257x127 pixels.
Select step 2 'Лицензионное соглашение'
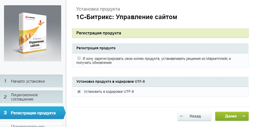point(31,97)
